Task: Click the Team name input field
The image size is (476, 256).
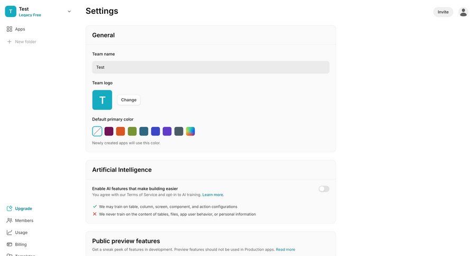Action: pyautogui.click(x=210, y=67)
